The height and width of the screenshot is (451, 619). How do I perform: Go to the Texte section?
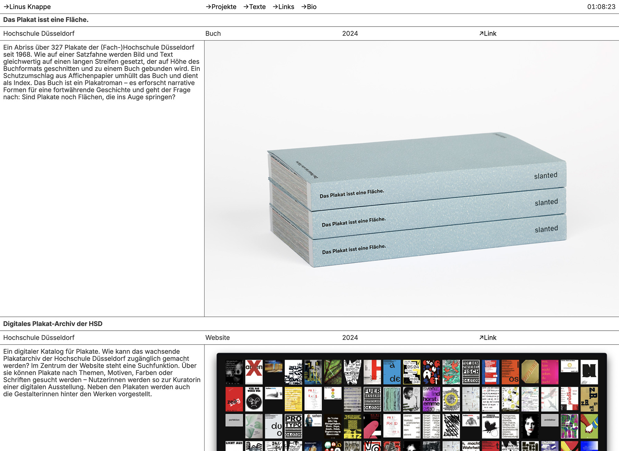coord(254,7)
